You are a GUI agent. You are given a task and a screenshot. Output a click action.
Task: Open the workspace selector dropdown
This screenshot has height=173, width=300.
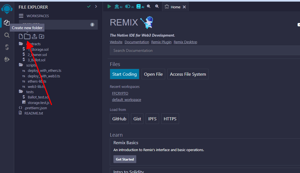point(58,25)
